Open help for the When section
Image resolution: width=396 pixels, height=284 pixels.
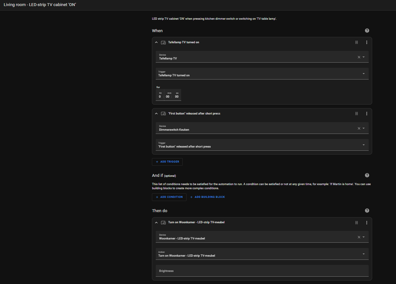click(x=367, y=31)
